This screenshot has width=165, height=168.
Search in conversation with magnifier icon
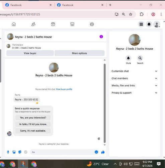(x=140, y=58)
